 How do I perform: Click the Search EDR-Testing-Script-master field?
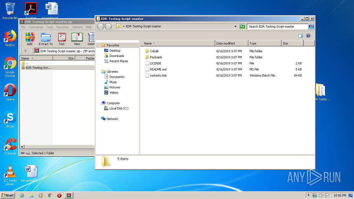point(277,27)
